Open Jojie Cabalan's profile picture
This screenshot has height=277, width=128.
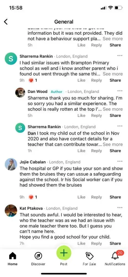click(11, 164)
